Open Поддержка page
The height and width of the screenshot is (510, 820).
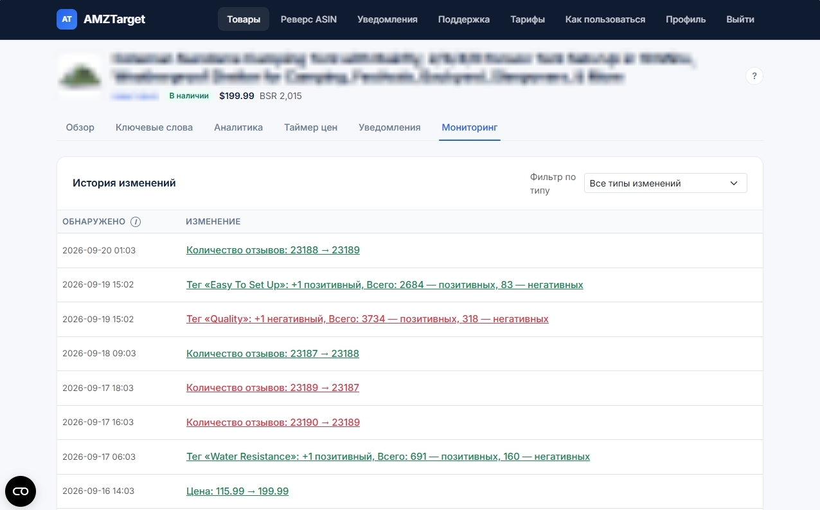[x=464, y=19]
